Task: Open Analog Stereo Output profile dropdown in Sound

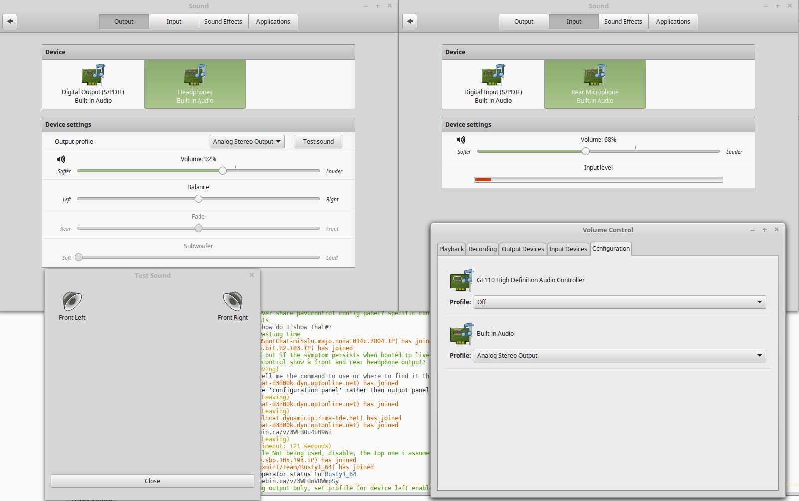Action: [247, 142]
